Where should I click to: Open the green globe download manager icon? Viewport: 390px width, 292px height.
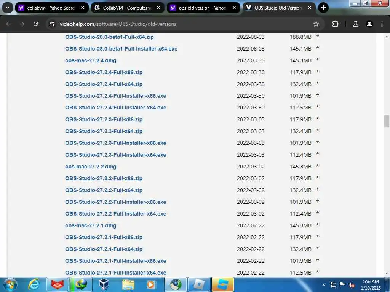tap(81, 284)
